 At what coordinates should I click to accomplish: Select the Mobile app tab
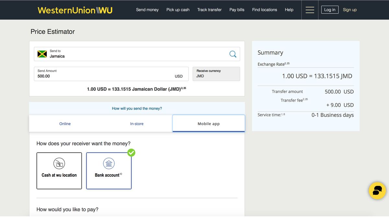coord(208,124)
